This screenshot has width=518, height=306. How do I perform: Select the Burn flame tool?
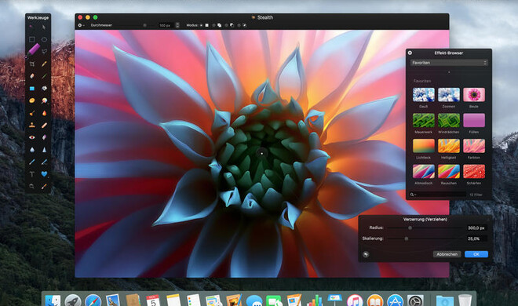pos(44,113)
